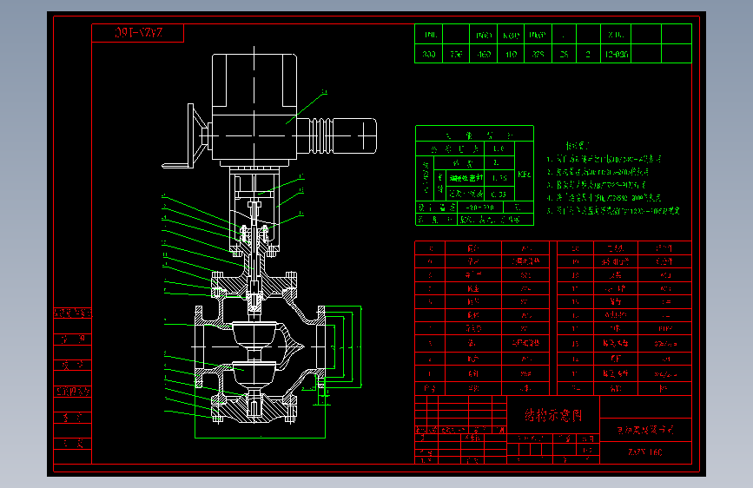
Task: Click the "-20~200" temperature range cell
Action: click(479, 208)
